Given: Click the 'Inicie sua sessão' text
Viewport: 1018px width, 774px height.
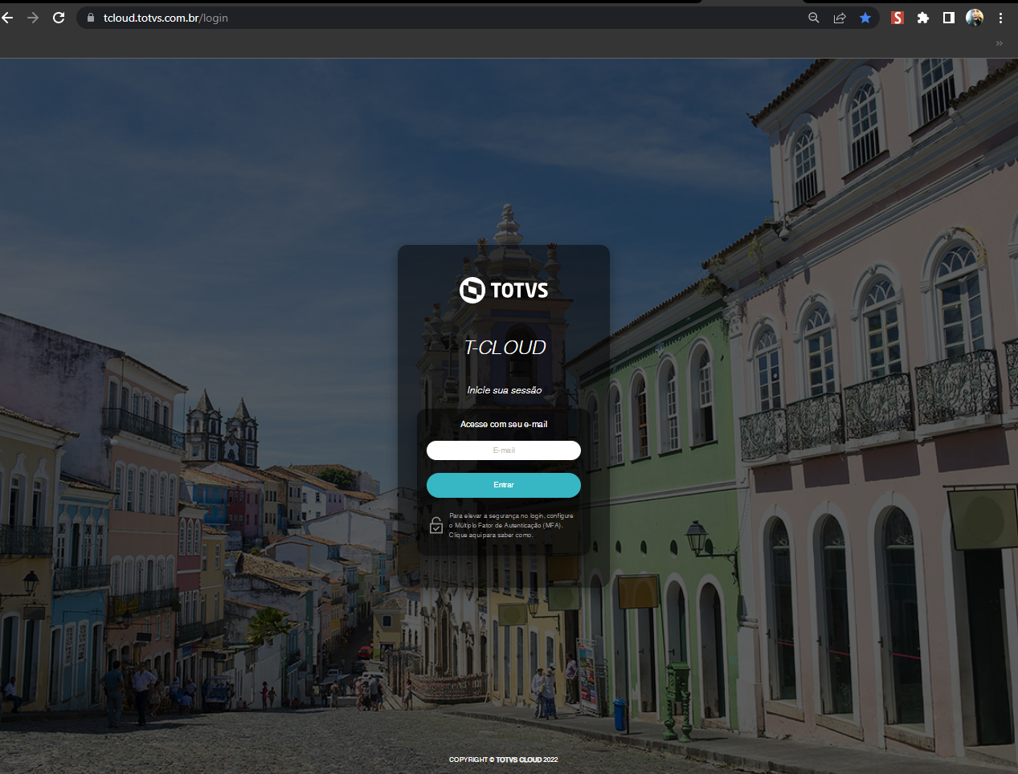Looking at the screenshot, I should (505, 390).
